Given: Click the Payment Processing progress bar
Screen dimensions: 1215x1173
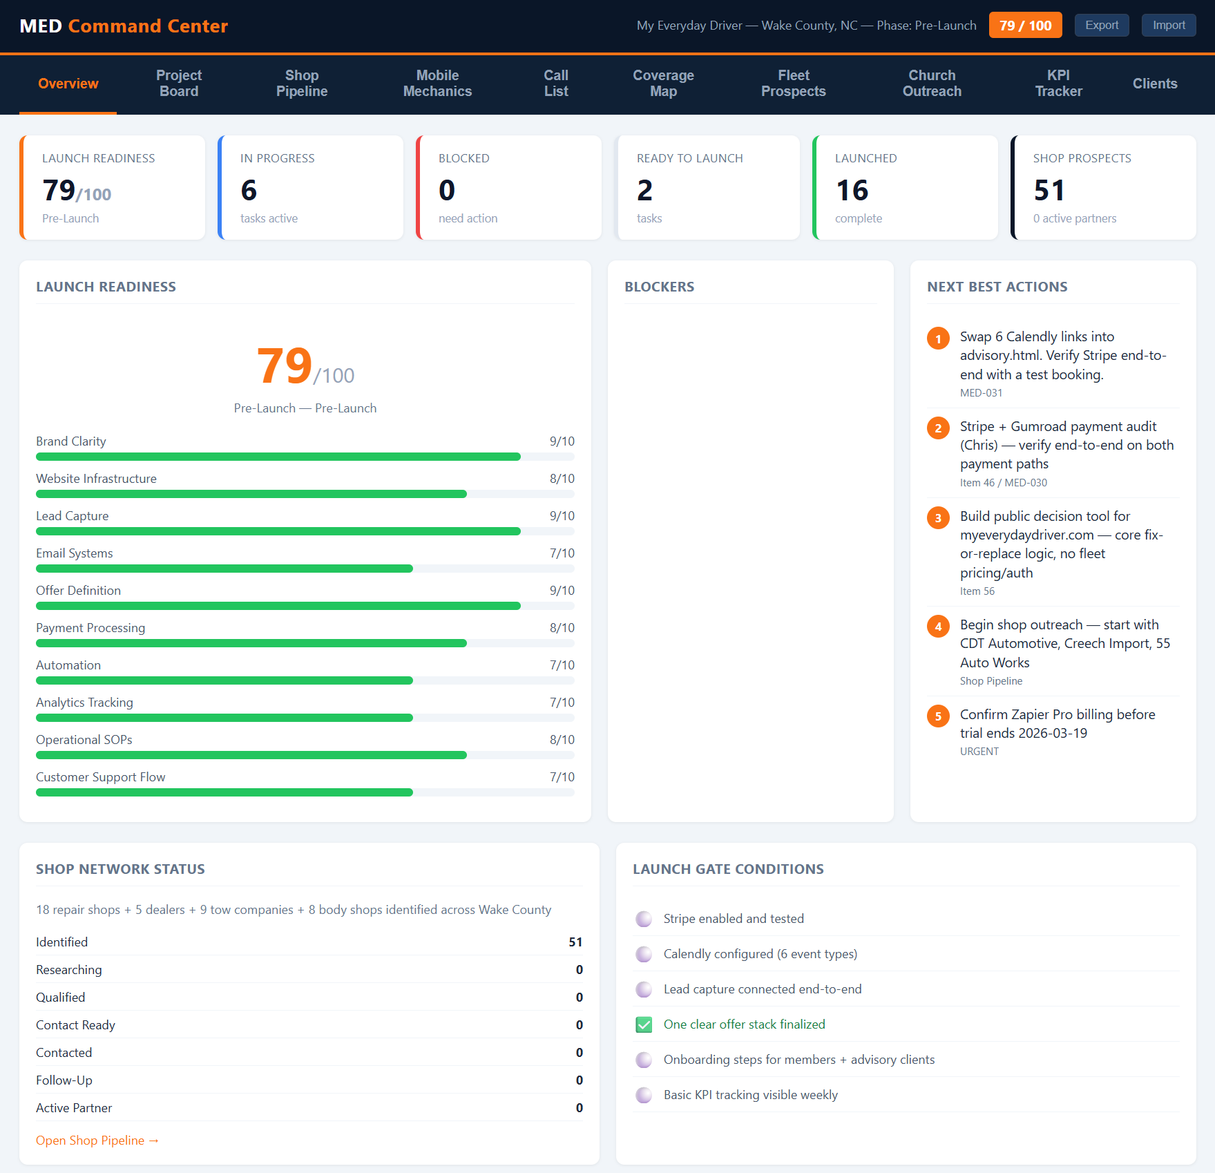Looking at the screenshot, I should [305, 643].
